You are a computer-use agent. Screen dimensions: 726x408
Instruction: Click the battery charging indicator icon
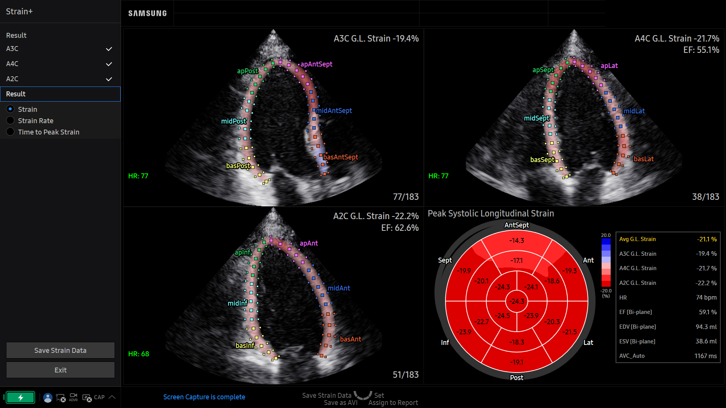[x=20, y=397]
